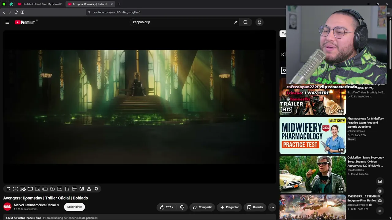Viewport: 392px width, 220px height.
Task: Click the floating picture frame side button
Action: 380,181
